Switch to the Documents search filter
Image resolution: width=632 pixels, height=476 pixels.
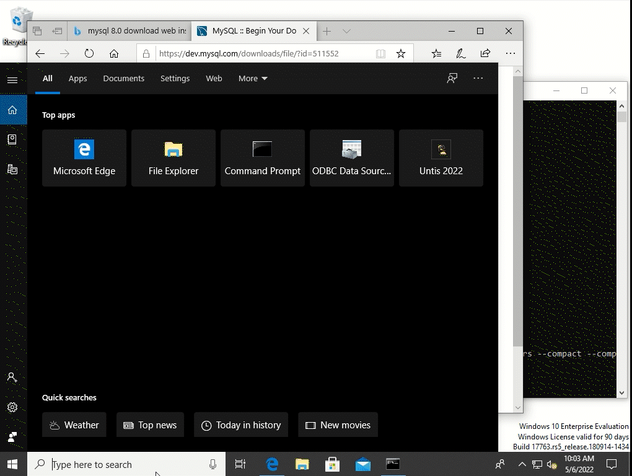click(123, 78)
